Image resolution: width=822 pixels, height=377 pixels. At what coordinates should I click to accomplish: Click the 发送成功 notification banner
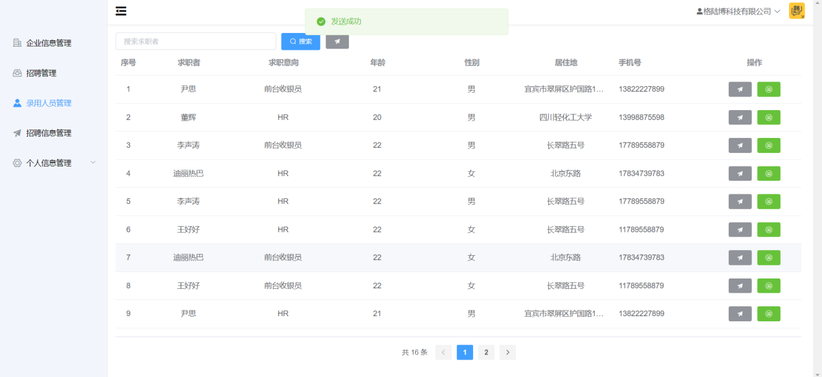click(406, 21)
